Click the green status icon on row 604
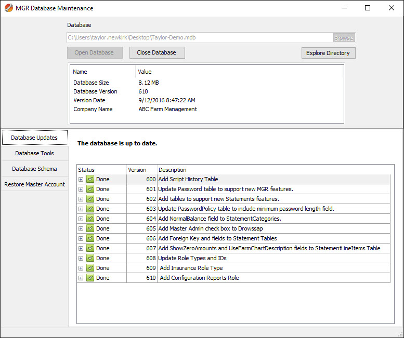 (x=90, y=219)
